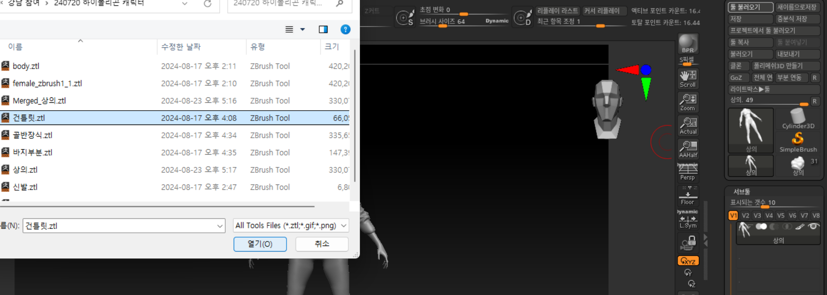Click 프로젝트에서 툴 불러오기 button
This screenshot has height=295, width=827.
coord(774,31)
